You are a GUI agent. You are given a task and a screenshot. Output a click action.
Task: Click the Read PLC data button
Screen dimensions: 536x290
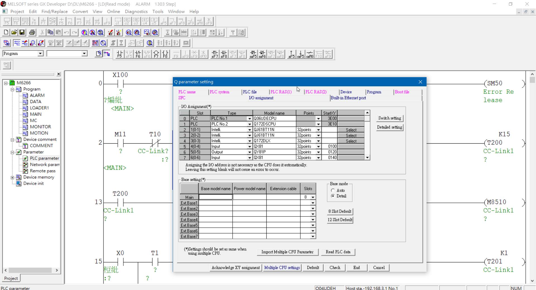coord(338,252)
